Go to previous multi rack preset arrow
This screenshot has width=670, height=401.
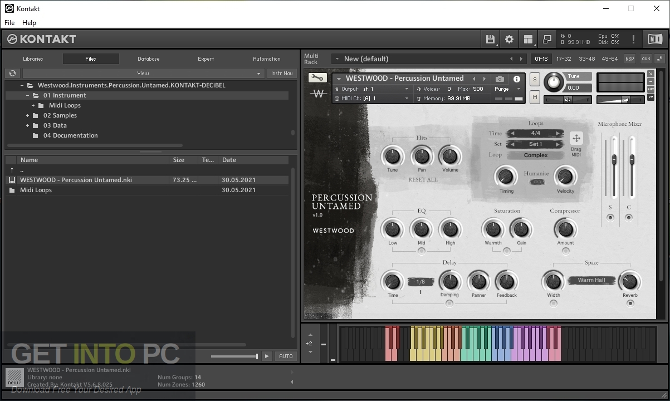click(511, 58)
